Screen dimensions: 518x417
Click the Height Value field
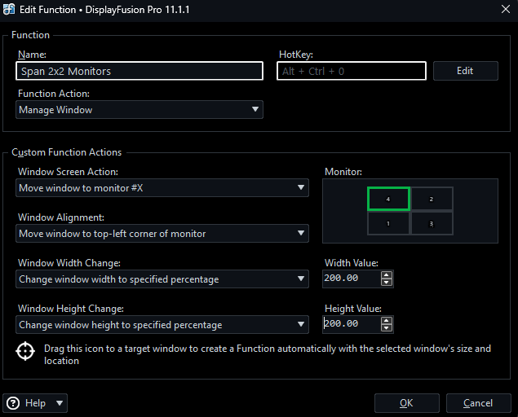(352, 324)
